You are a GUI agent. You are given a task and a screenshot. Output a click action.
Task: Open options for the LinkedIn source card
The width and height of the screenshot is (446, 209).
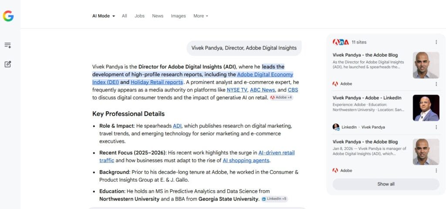436,127
